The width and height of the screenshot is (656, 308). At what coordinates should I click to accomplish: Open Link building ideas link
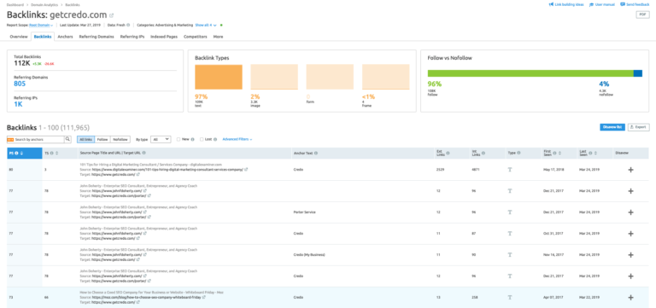click(566, 4)
